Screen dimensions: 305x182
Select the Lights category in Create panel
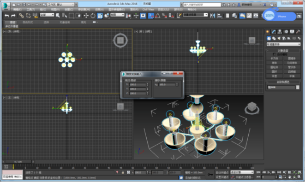[x=279, y=38]
